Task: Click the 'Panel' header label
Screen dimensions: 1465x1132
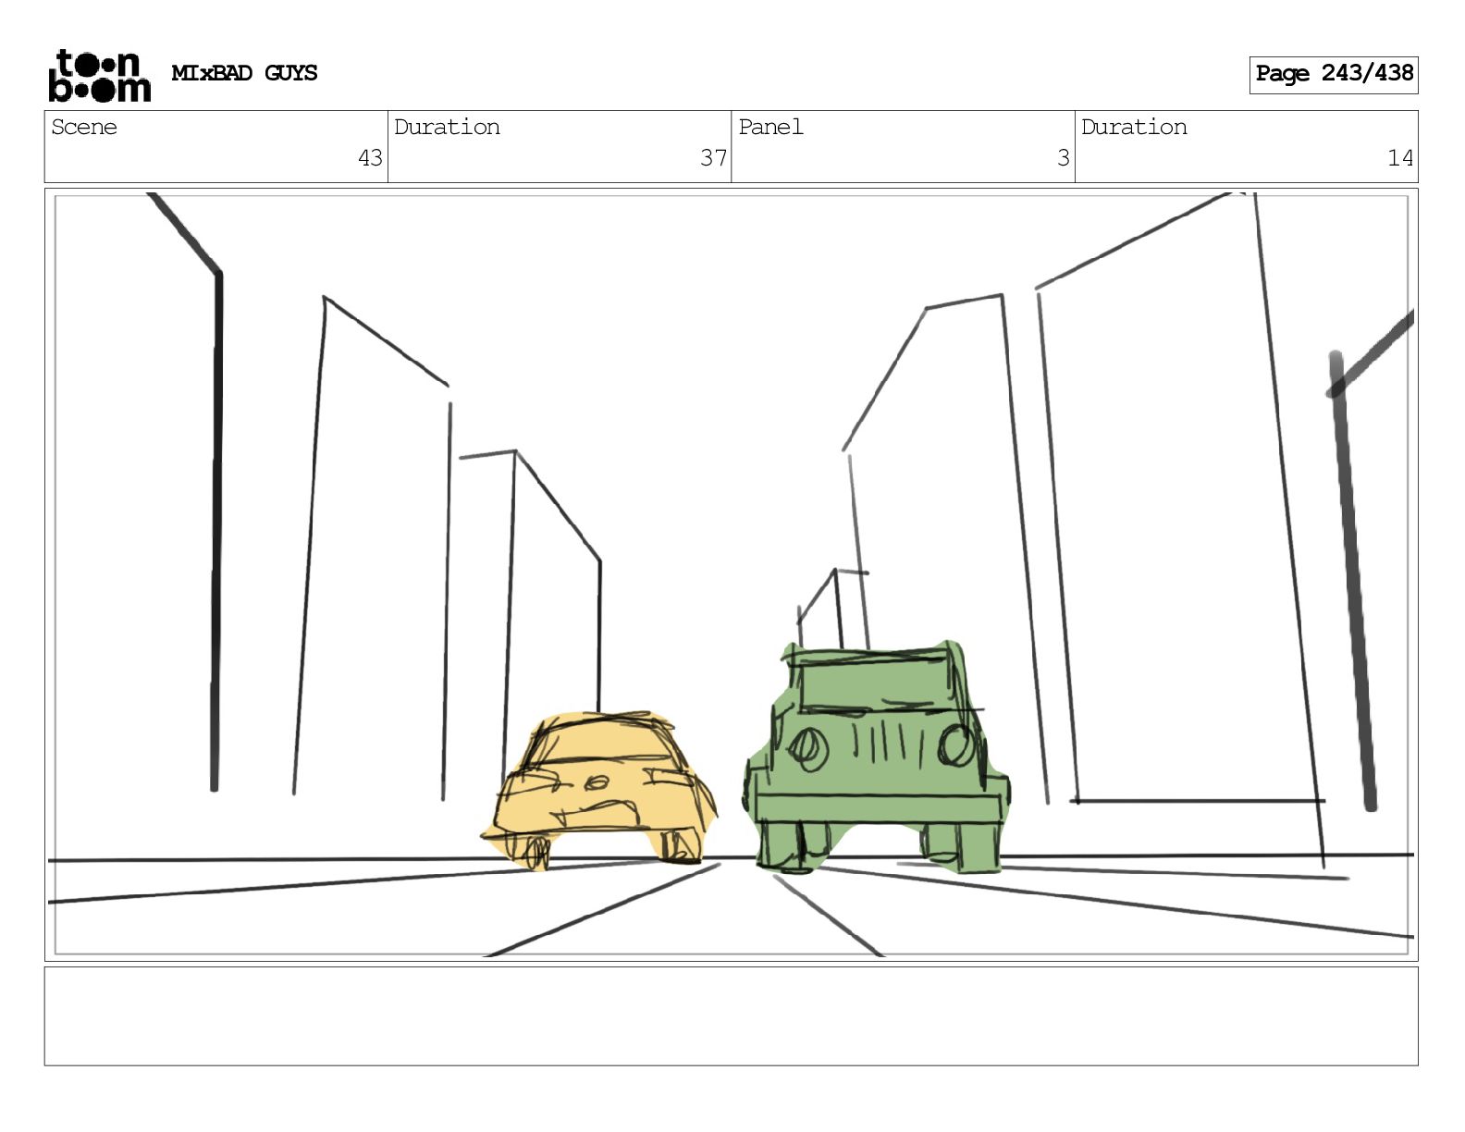Action: pos(770,127)
